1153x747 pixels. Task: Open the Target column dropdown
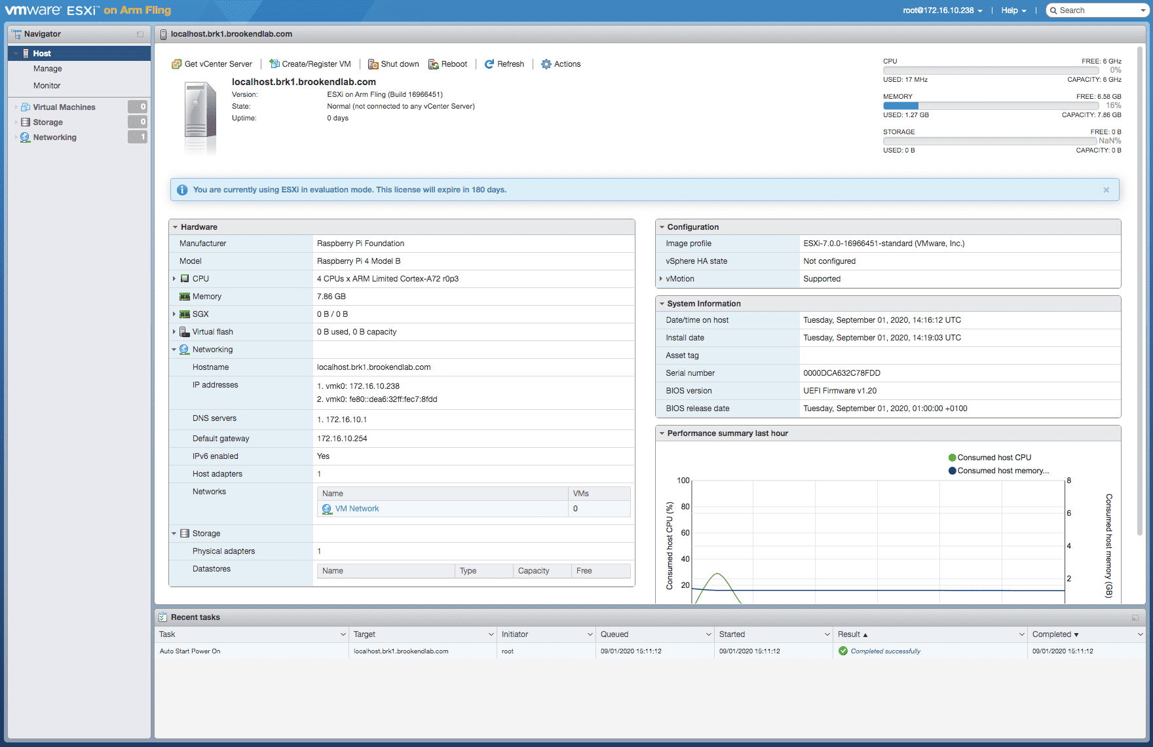coord(491,634)
